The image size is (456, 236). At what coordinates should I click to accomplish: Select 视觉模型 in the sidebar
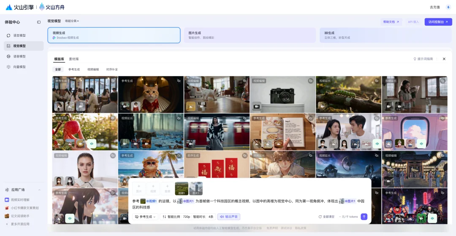coord(24,46)
